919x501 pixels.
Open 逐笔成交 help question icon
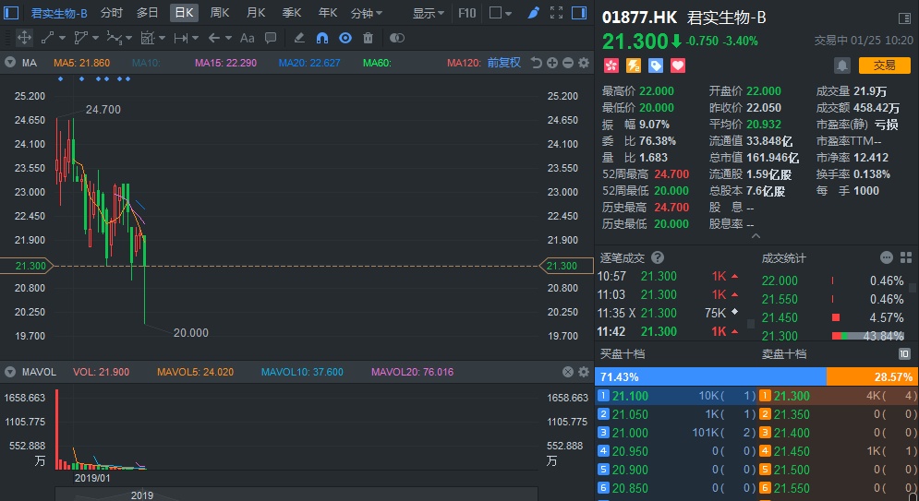point(658,257)
